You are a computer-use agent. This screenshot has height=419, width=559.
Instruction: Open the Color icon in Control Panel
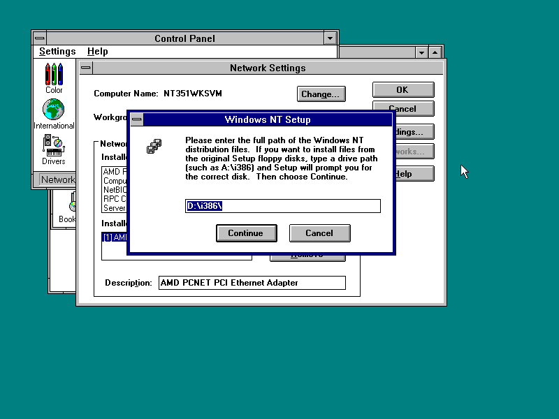point(54,78)
